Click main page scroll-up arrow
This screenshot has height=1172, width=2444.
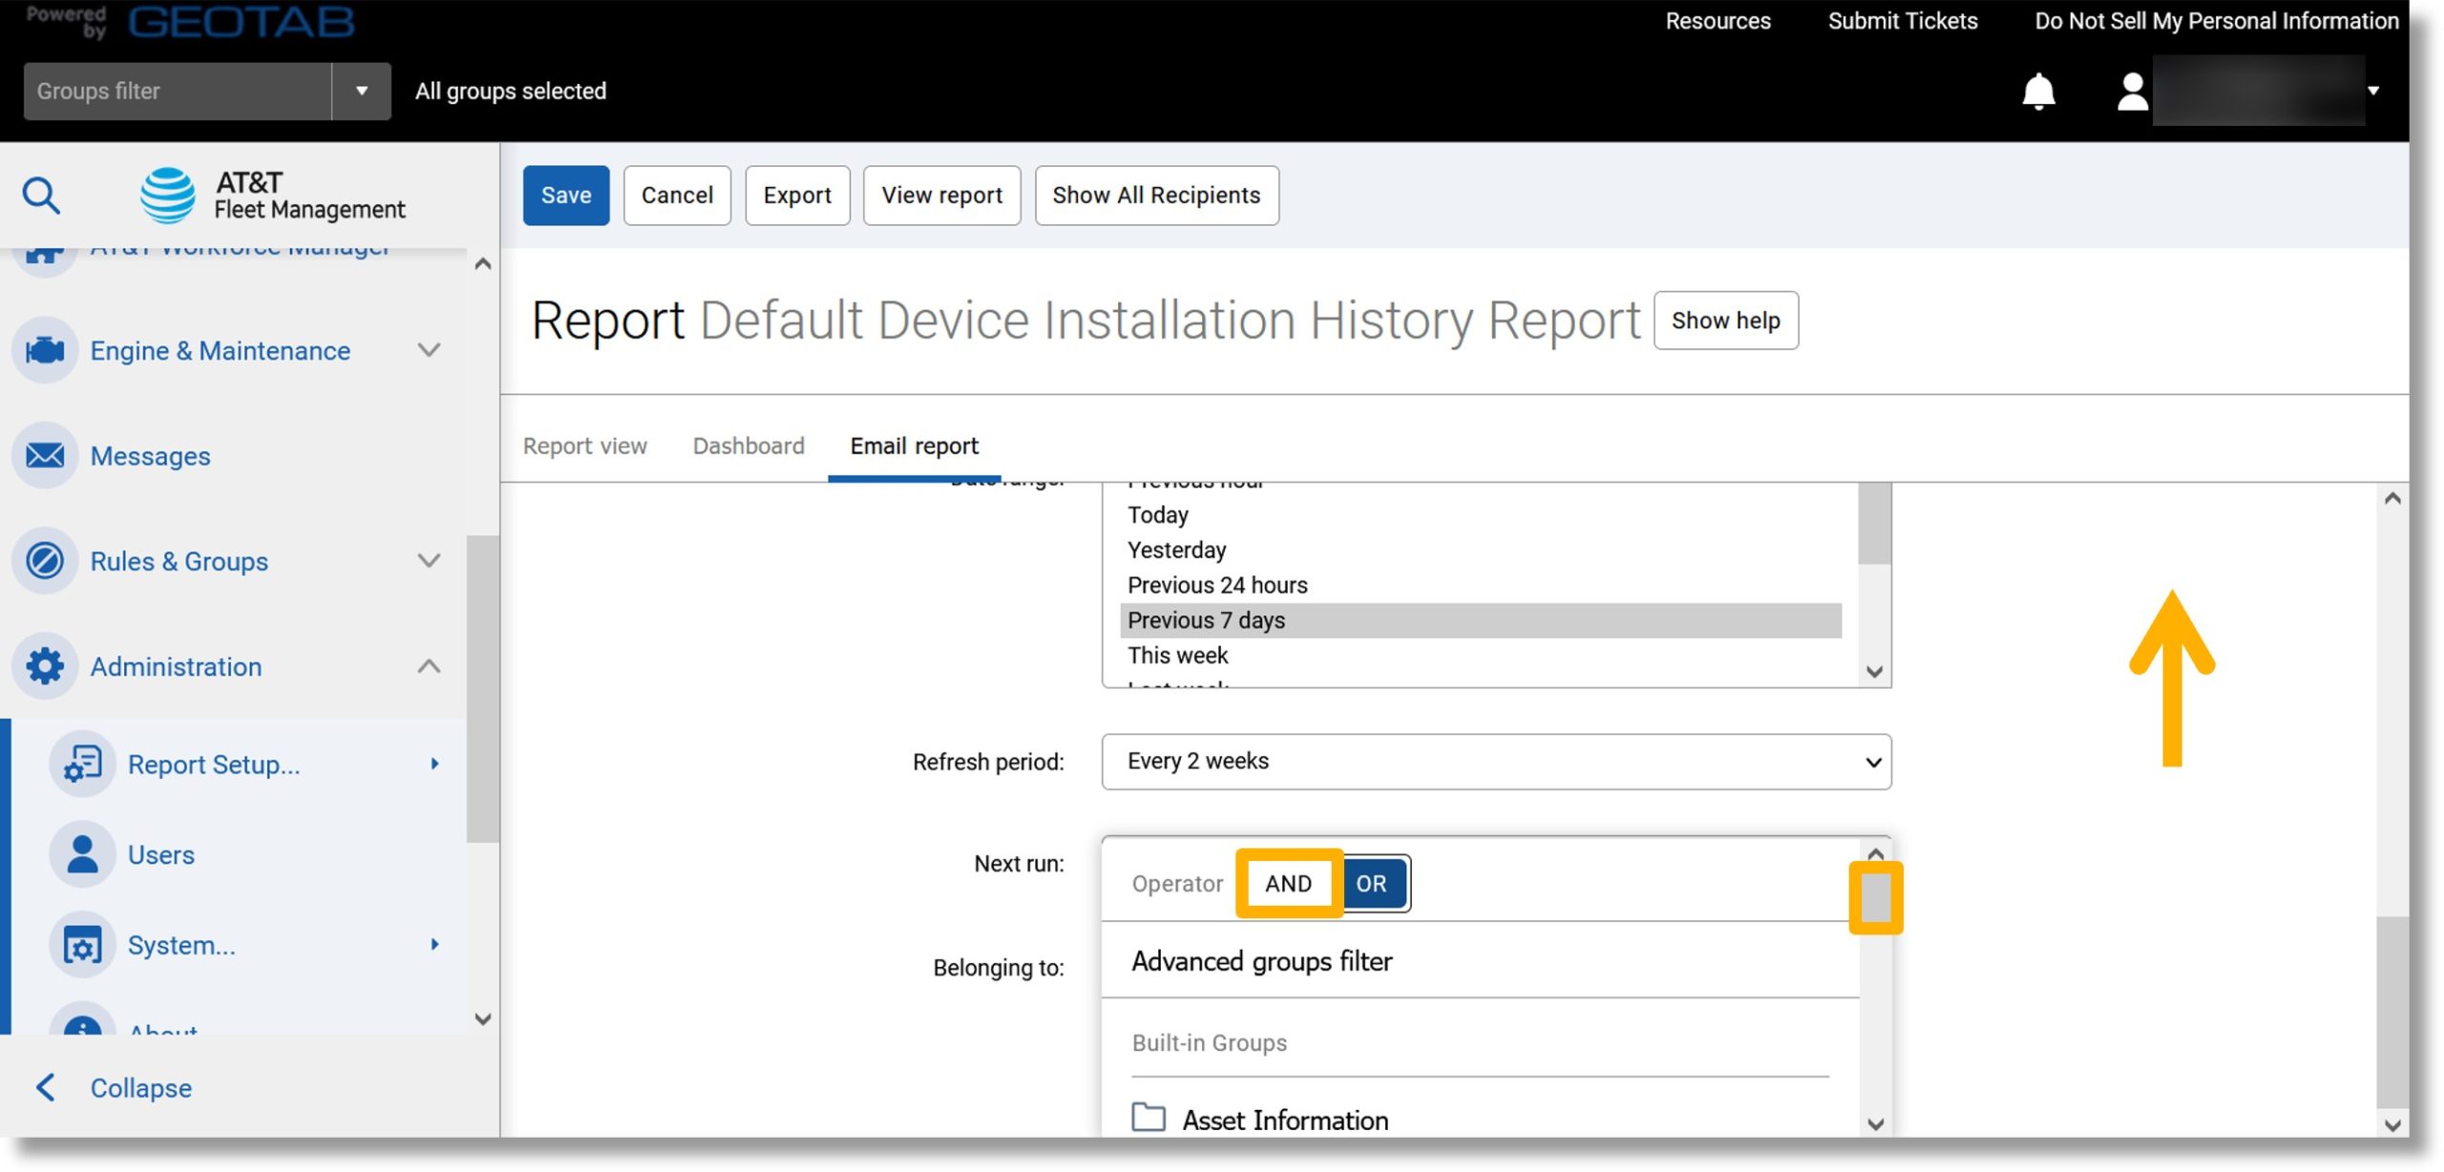(x=2391, y=498)
